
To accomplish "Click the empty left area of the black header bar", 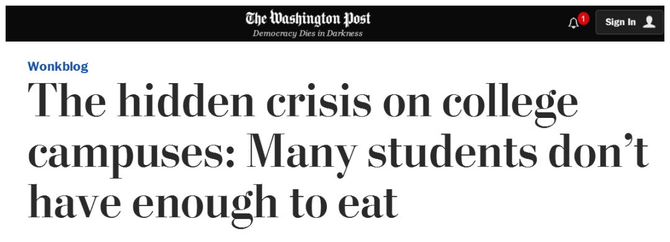I will coord(124,23).
